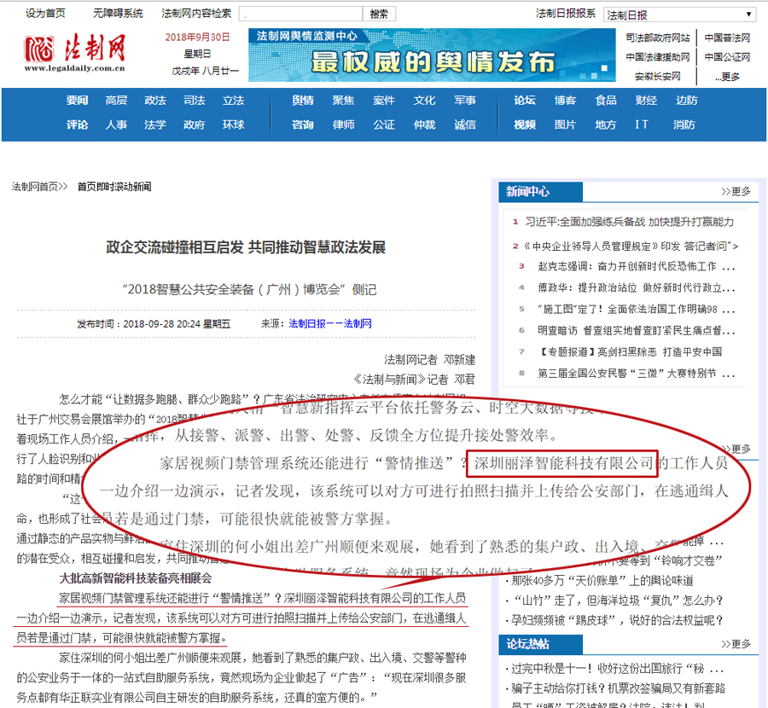The height and width of the screenshot is (708, 768).
Task: Click 设为首页 link
Action: [x=45, y=13]
